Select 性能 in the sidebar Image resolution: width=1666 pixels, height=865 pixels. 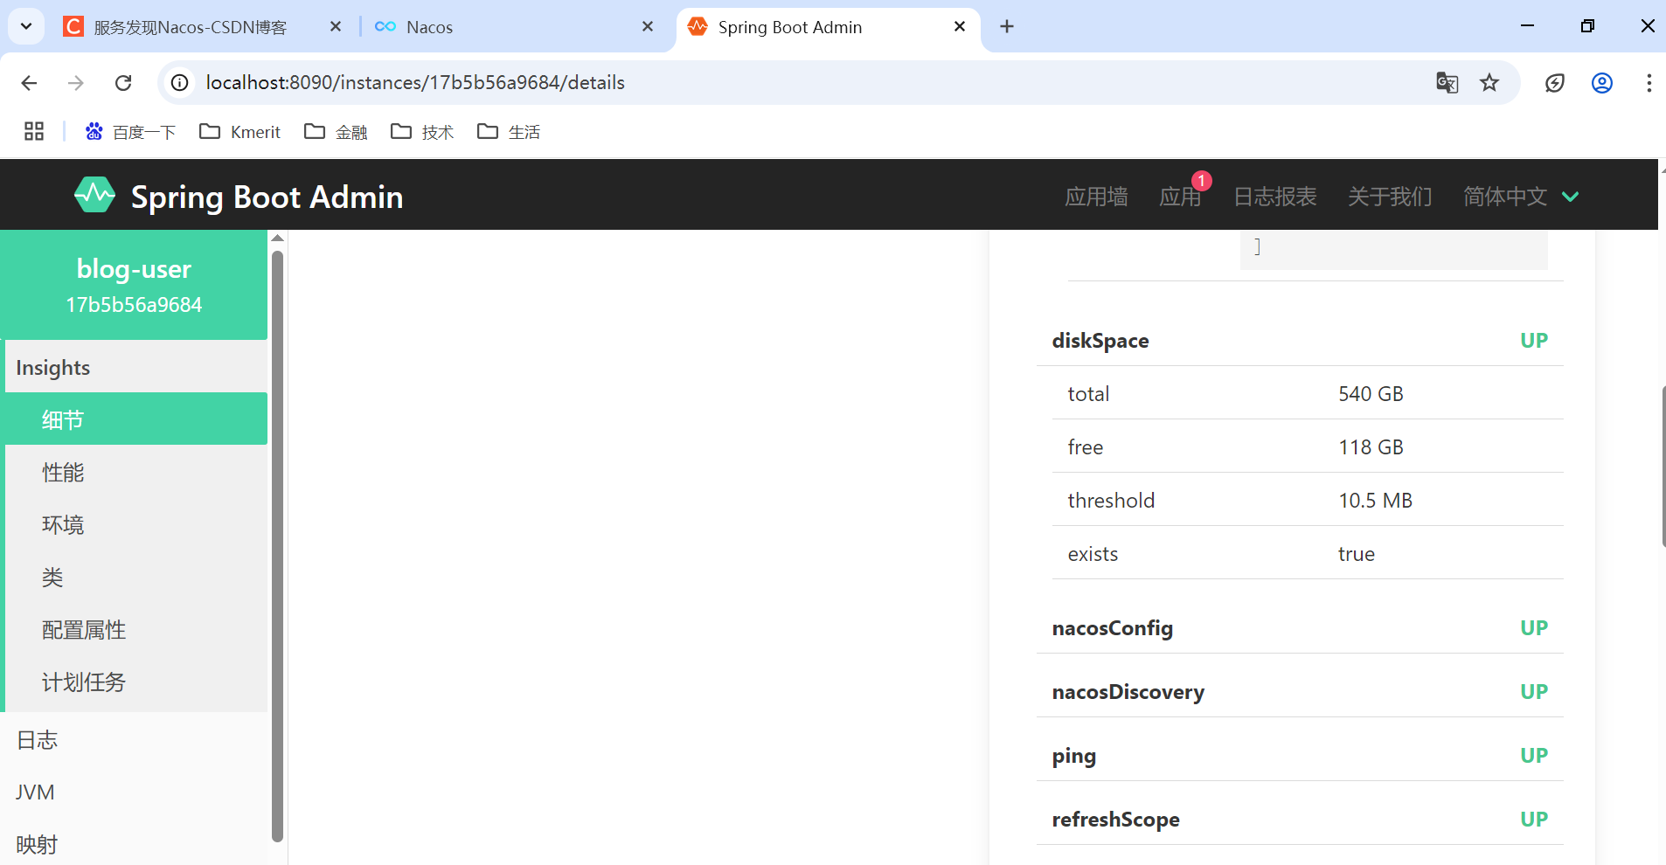[x=136, y=472]
